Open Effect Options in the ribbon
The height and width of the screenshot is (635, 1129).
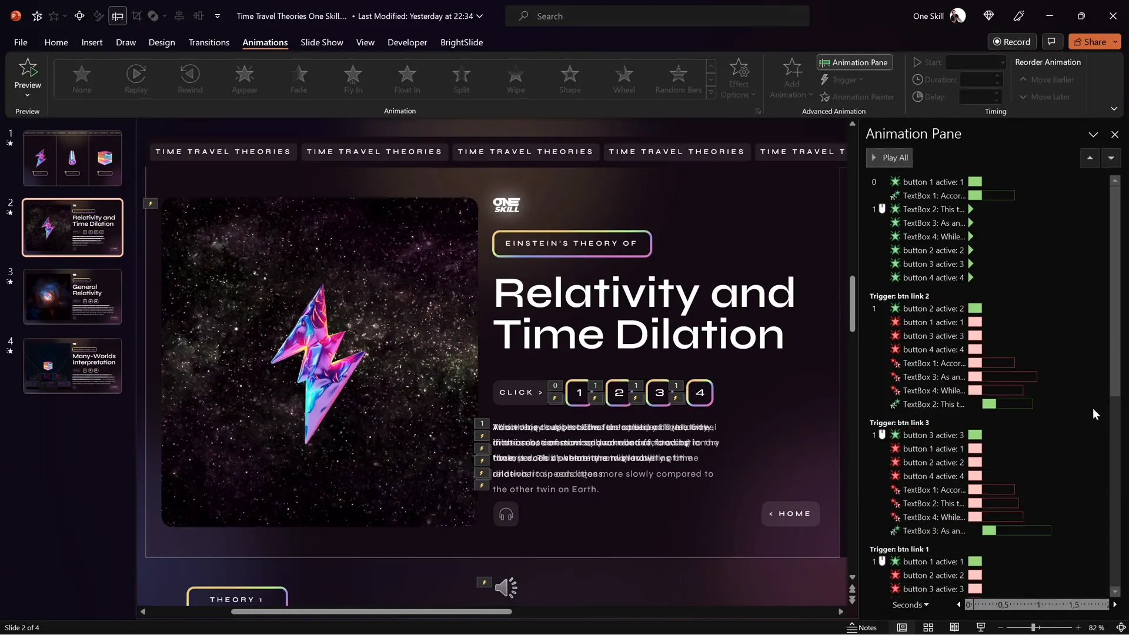pyautogui.click(x=738, y=78)
